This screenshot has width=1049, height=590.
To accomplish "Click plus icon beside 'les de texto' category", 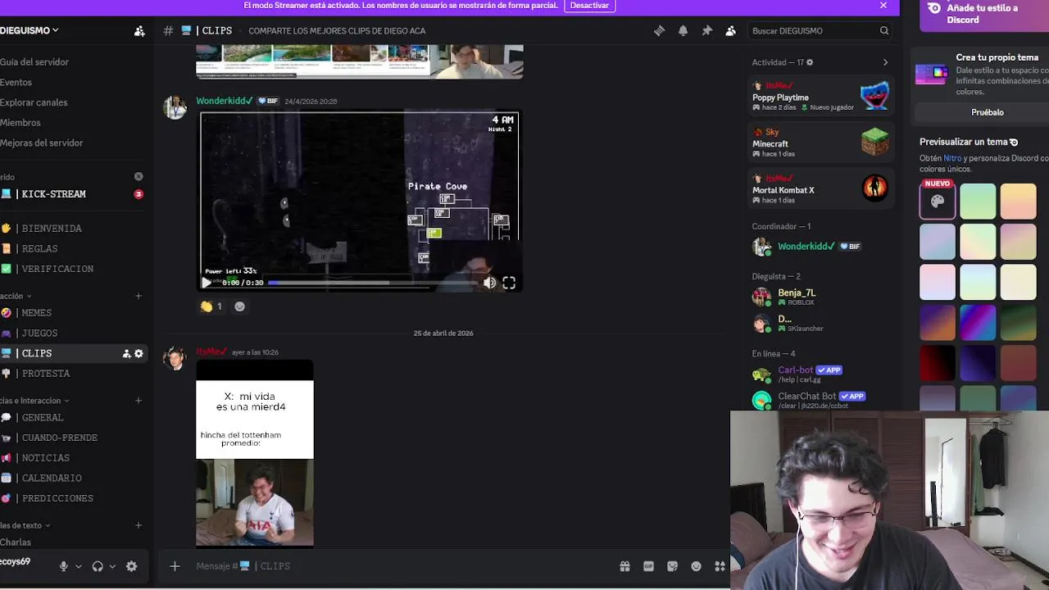I will (139, 525).
